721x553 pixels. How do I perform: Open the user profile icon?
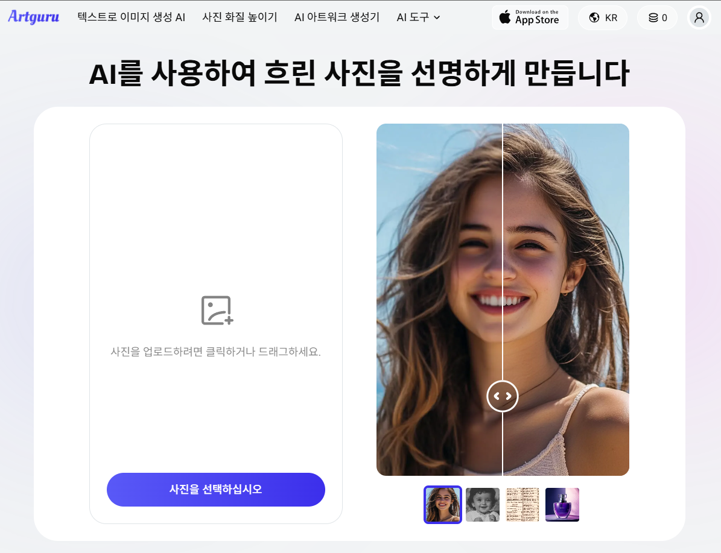coord(699,17)
